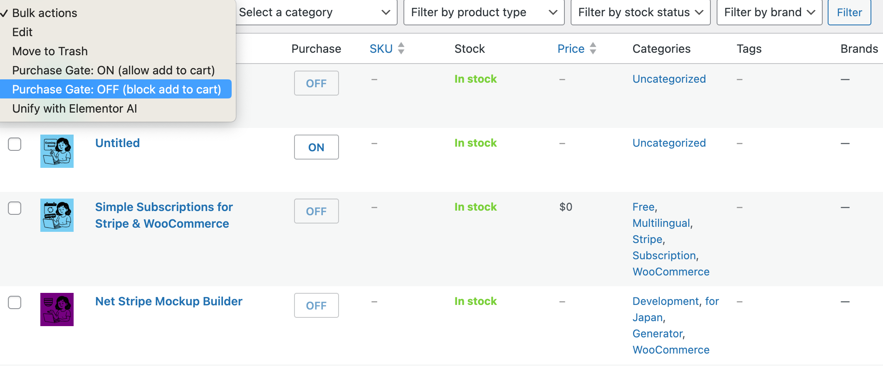Toggle Purchase Gate ON button for Untitled
The height and width of the screenshot is (366, 883).
(316, 147)
